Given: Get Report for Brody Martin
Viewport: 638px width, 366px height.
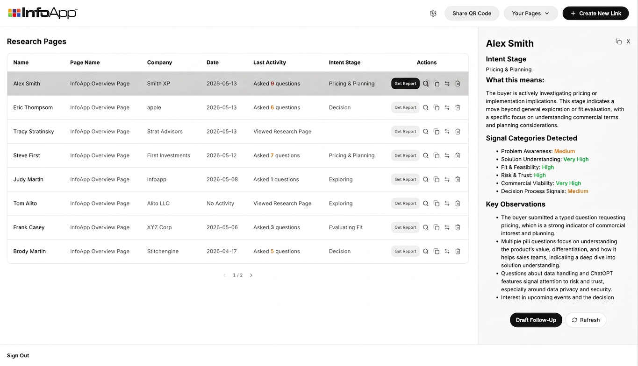Looking at the screenshot, I should [x=405, y=251].
